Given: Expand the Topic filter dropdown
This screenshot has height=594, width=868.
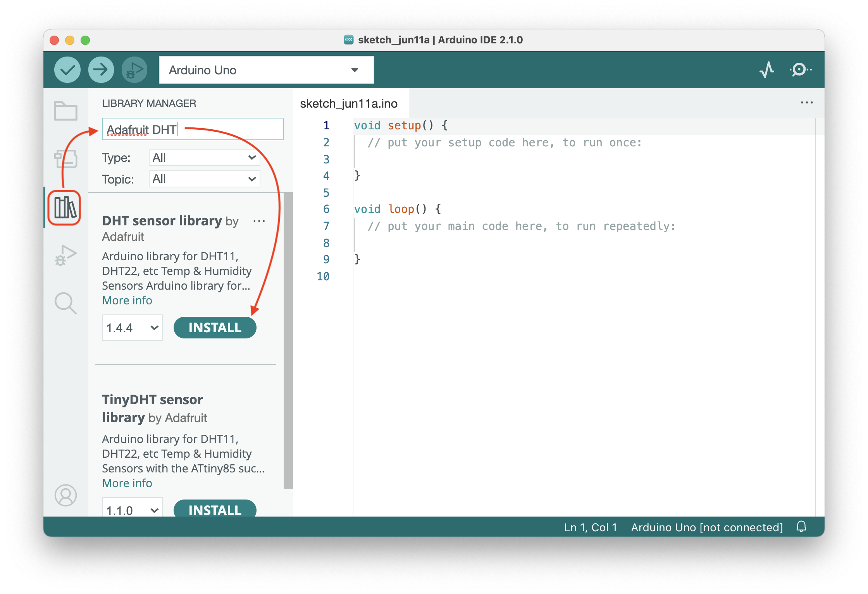Looking at the screenshot, I should 204,179.
